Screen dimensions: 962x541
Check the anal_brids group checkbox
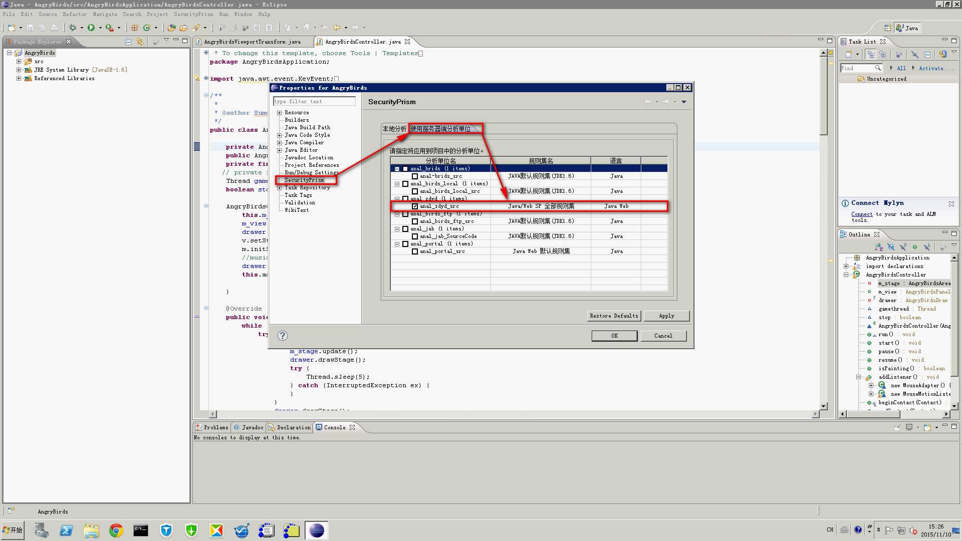click(x=405, y=169)
